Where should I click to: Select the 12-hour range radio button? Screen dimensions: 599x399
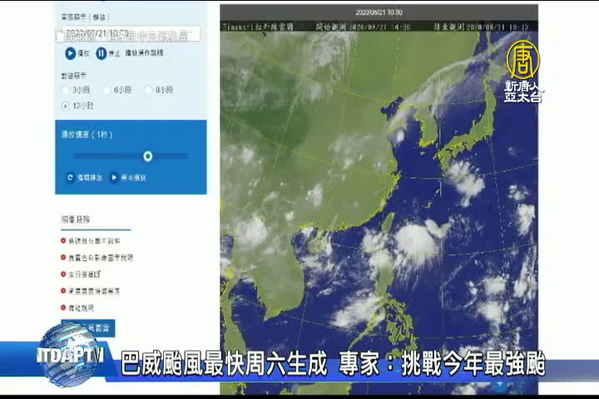tap(66, 106)
